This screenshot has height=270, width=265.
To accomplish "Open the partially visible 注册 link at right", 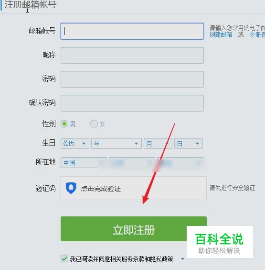I will [x=257, y=34].
